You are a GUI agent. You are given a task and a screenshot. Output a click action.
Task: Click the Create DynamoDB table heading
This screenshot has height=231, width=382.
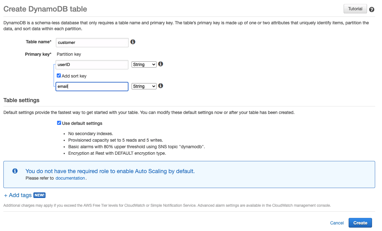(45, 9)
